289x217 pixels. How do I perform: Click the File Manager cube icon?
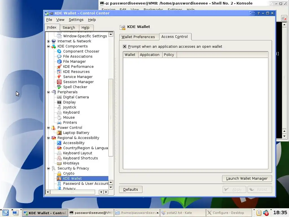(x=59, y=61)
